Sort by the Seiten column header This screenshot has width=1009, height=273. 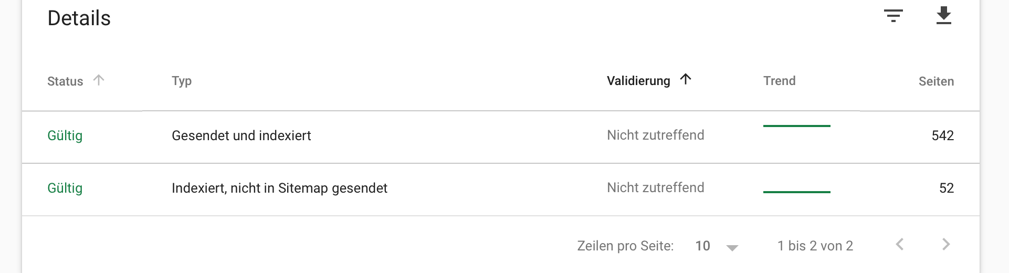[x=936, y=81]
